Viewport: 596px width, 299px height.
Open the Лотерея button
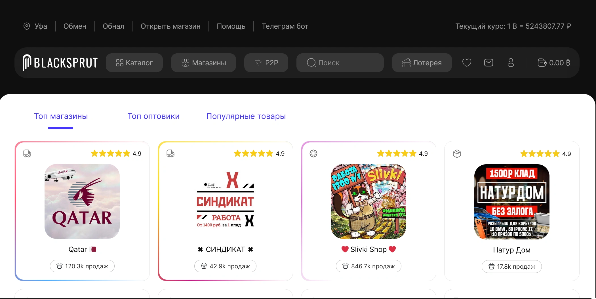click(x=422, y=63)
